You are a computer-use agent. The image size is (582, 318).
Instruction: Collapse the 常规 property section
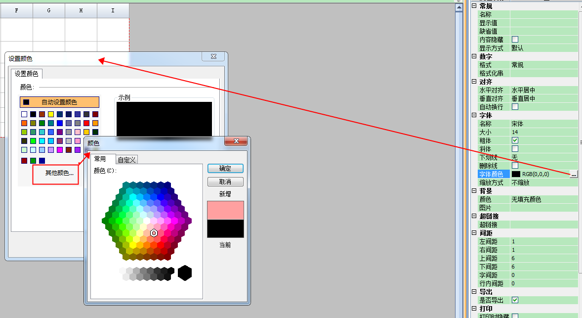pos(474,6)
